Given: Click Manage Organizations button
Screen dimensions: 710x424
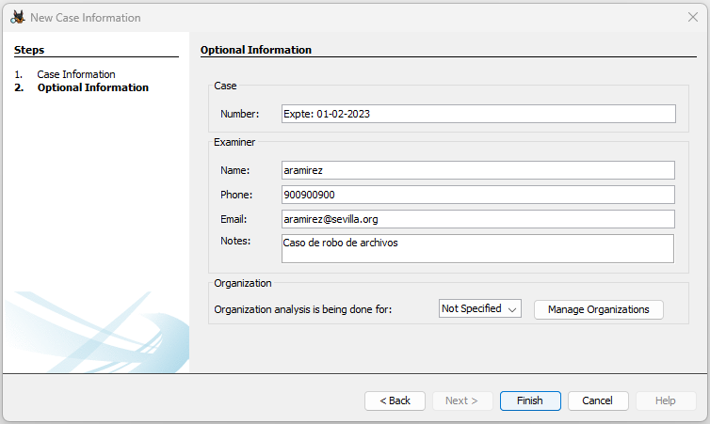Looking at the screenshot, I should (599, 309).
